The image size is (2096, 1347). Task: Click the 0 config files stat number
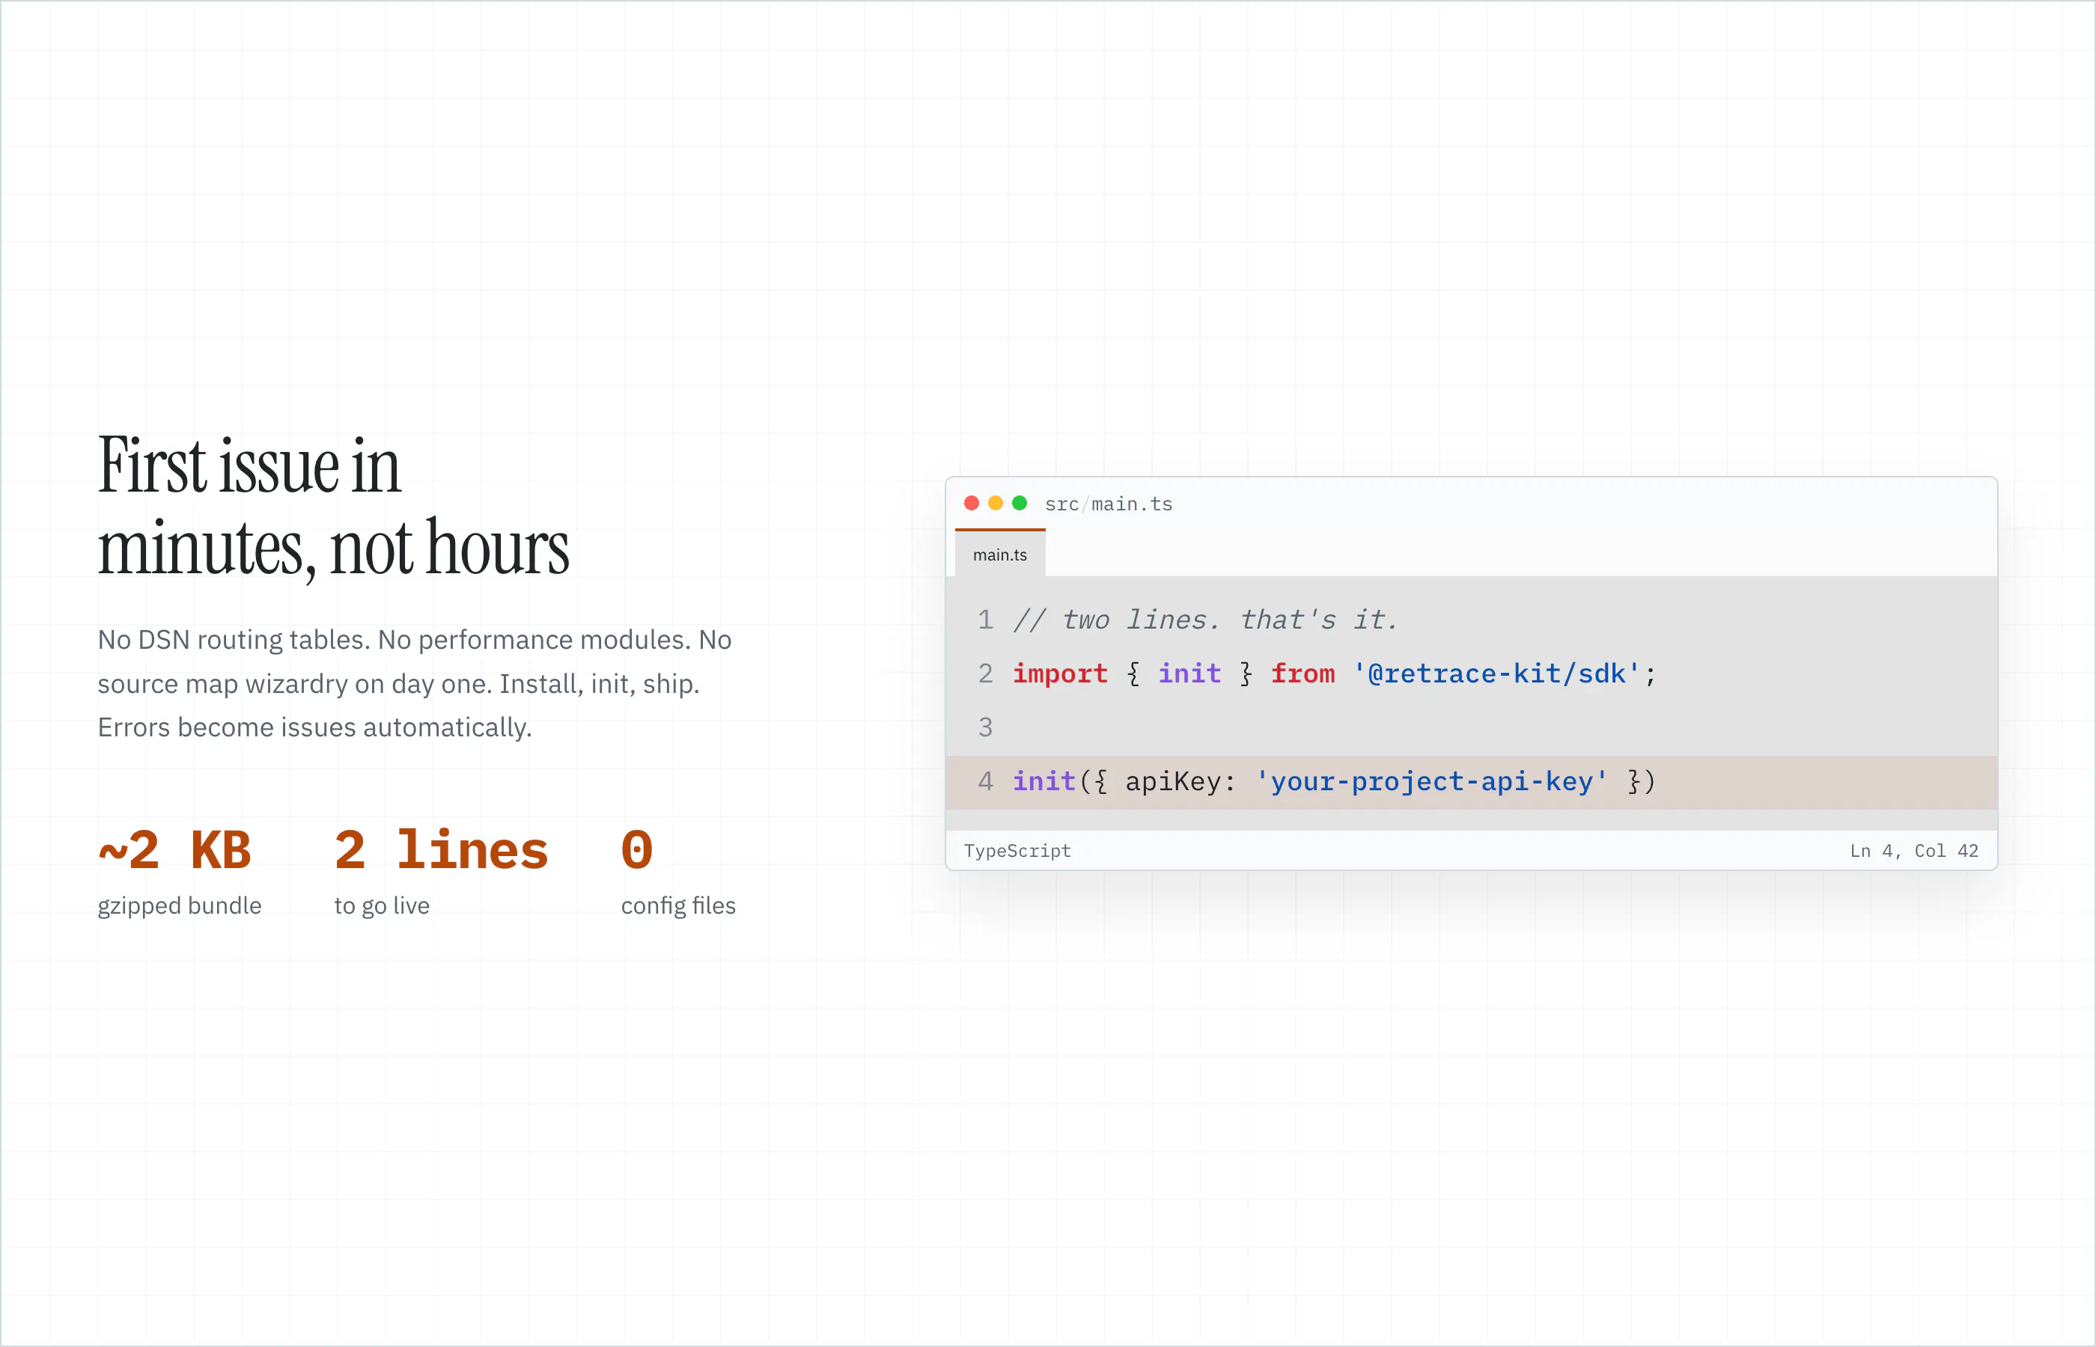pyautogui.click(x=637, y=850)
